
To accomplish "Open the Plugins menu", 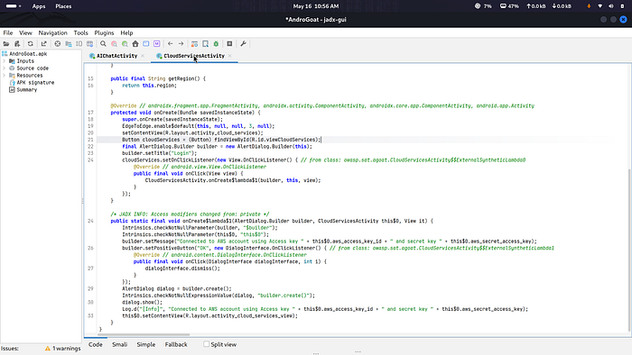I will coord(104,33).
